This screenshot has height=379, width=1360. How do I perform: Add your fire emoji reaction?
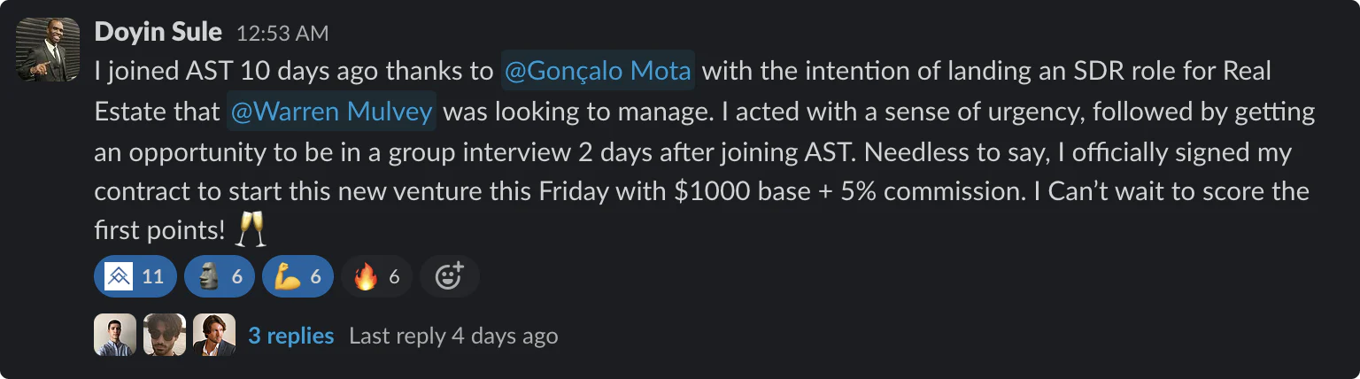[x=375, y=277]
